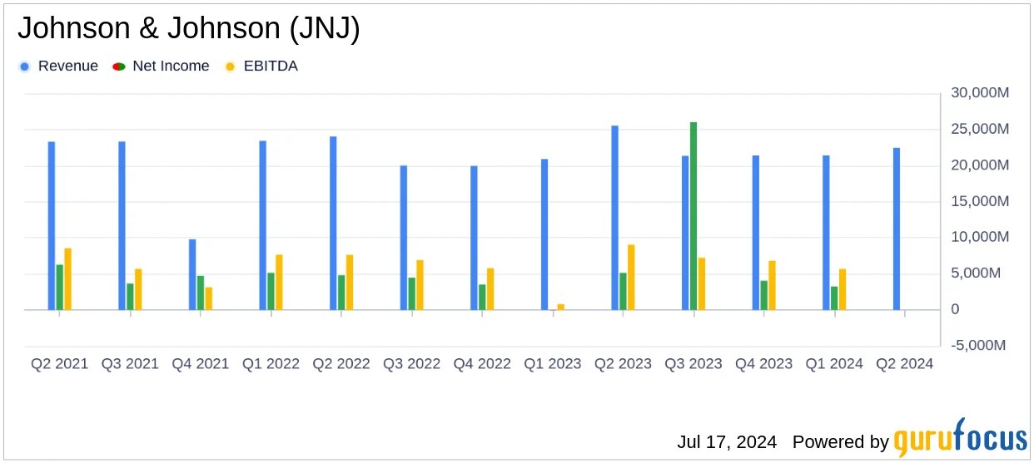Click the red-green Net Income legend dot

tap(117, 66)
